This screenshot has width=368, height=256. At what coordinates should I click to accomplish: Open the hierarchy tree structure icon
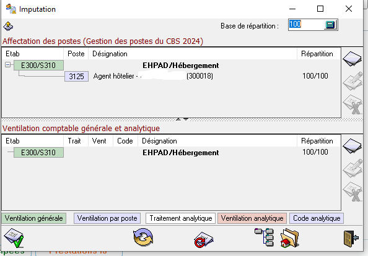(265, 237)
